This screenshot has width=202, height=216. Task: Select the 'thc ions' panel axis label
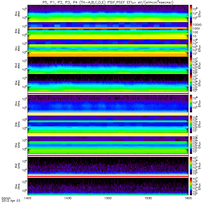pyautogui.click(x=17, y=145)
